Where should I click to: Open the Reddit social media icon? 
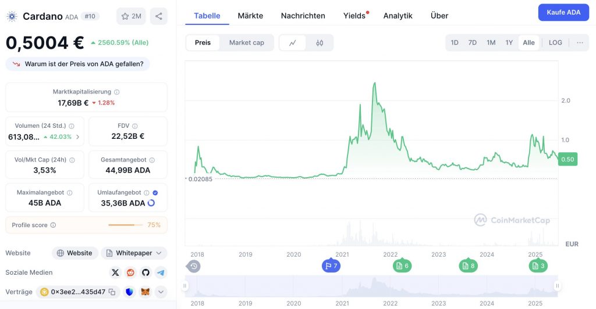[130, 272]
